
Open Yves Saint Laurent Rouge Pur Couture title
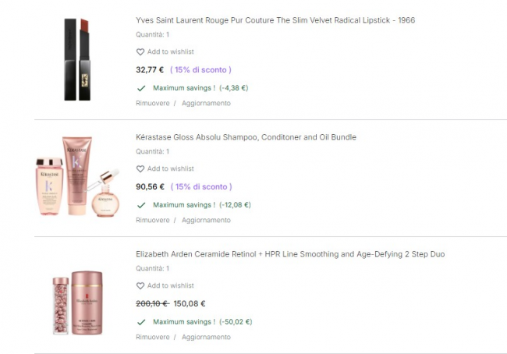click(x=275, y=20)
